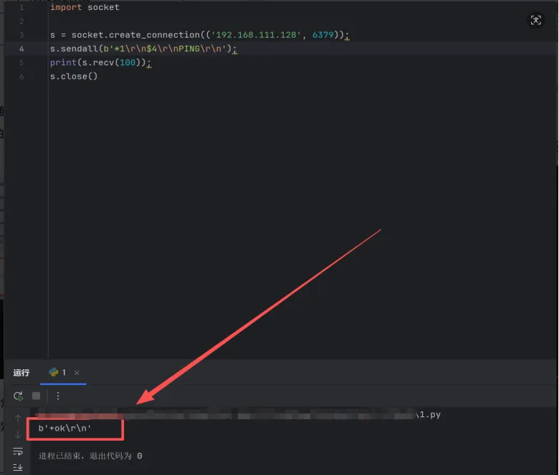Click IP string '192.168.111.128' in code
Screen dimensions: 559x475
coord(256,35)
